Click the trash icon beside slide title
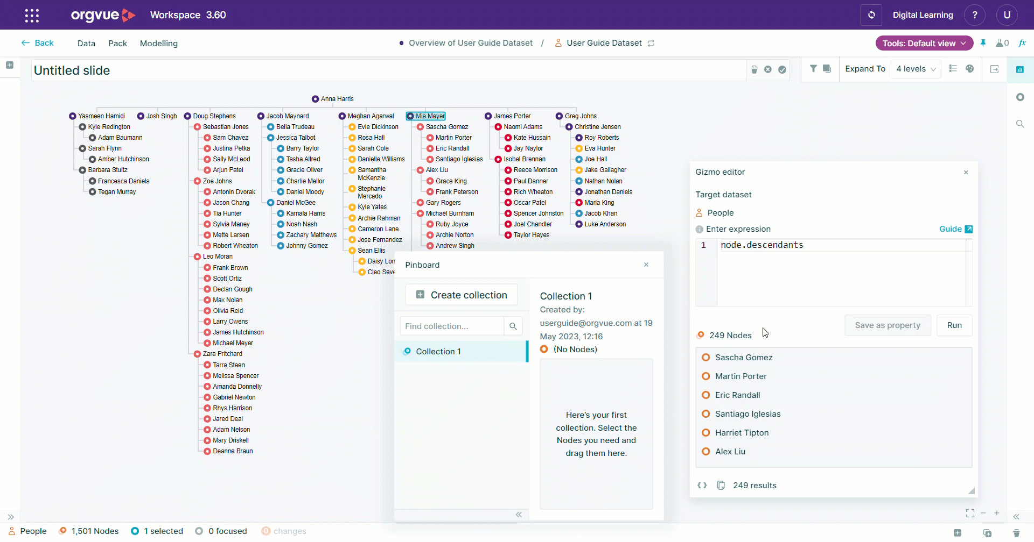This screenshot has height=542, width=1034. pos(754,69)
